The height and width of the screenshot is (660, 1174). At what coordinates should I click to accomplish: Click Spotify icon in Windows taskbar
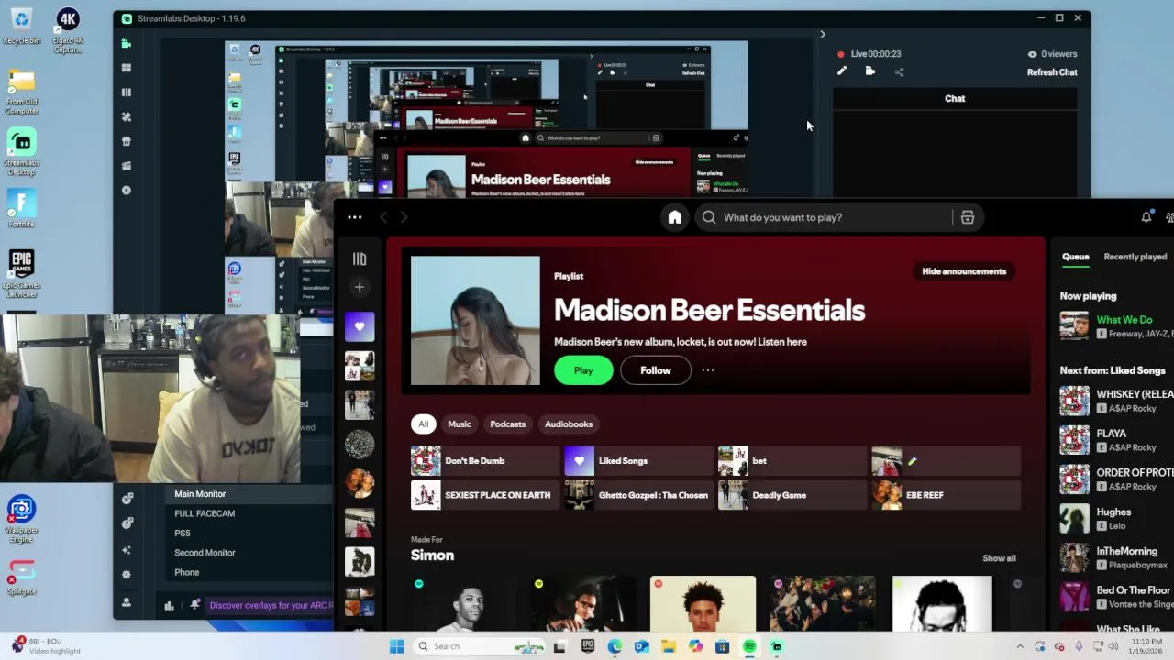[x=749, y=646]
